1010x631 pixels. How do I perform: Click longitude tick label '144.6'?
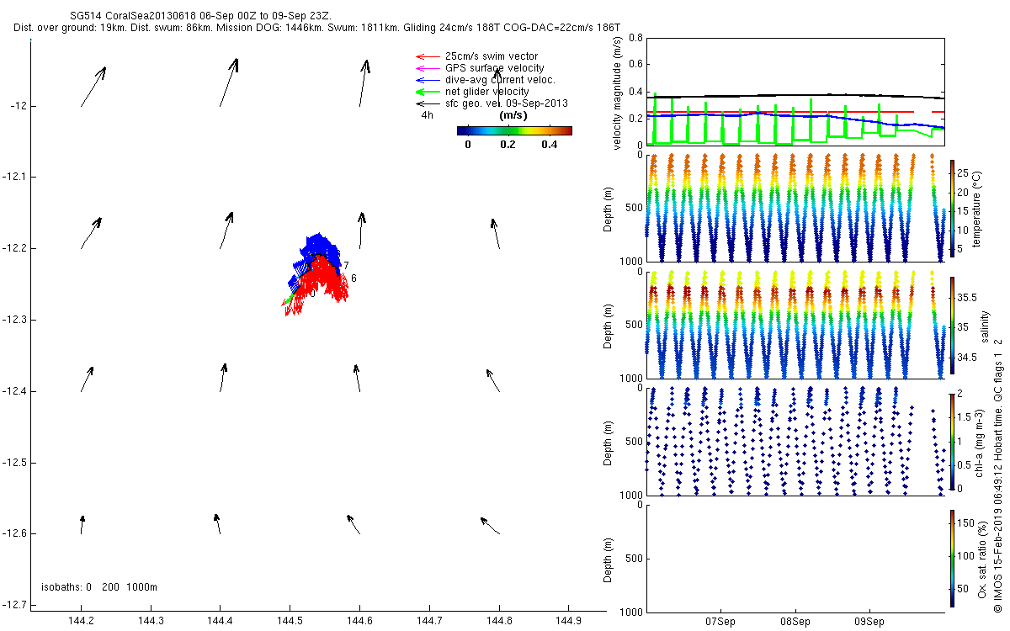click(x=360, y=622)
